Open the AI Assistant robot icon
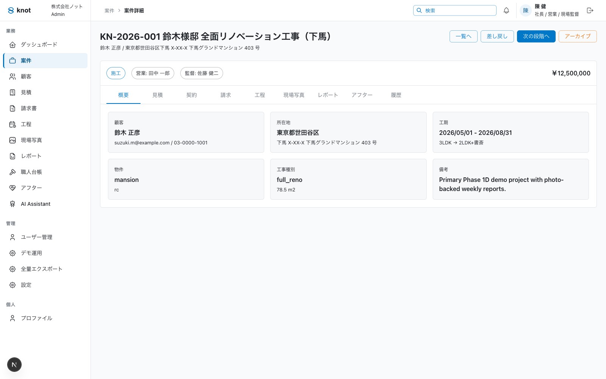Screen dimensions: 606x379 12,204
